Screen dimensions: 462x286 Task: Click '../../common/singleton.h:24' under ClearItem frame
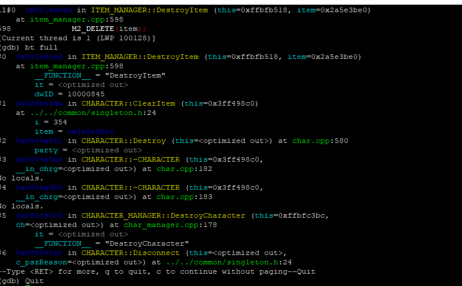(93, 113)
